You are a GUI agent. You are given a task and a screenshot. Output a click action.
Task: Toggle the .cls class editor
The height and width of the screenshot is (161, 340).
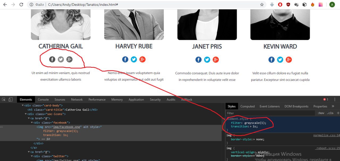coord(330,113)
